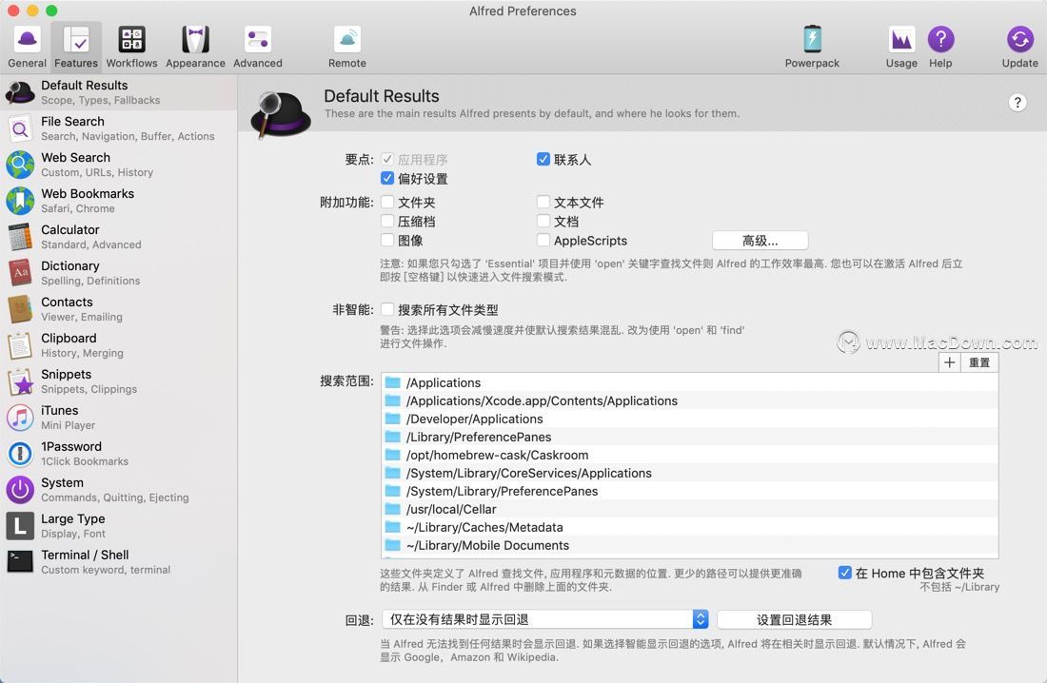Viewport: 1047px width, 683px height.
Task: Select the Features toolbar icon
Action: [x=76, y=48]
